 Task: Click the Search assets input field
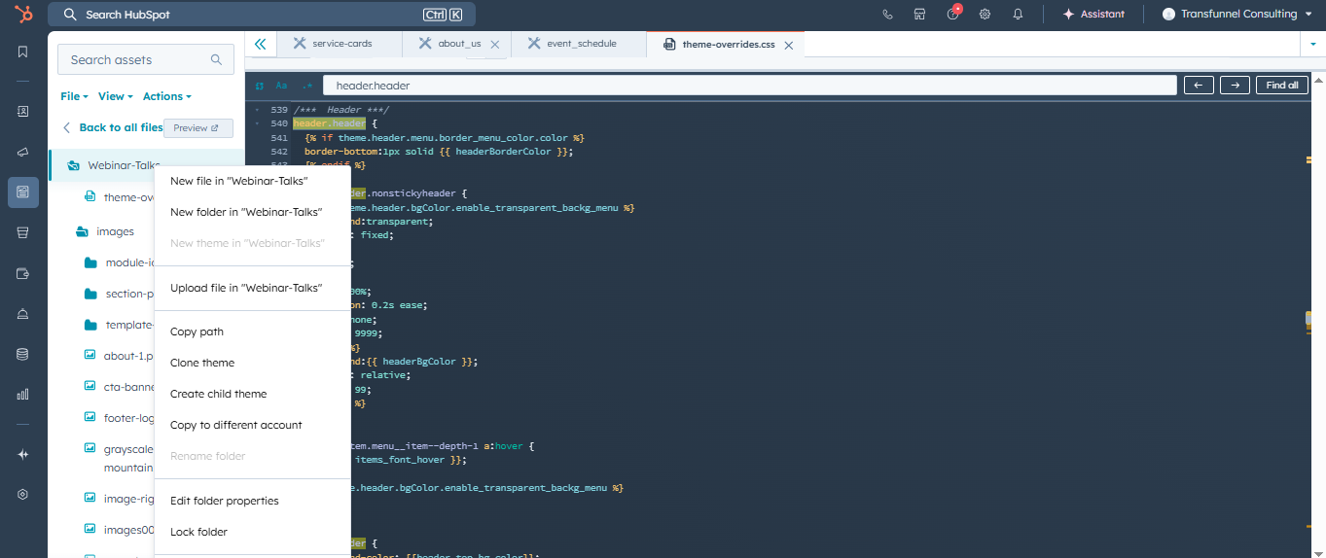point(136,59)
